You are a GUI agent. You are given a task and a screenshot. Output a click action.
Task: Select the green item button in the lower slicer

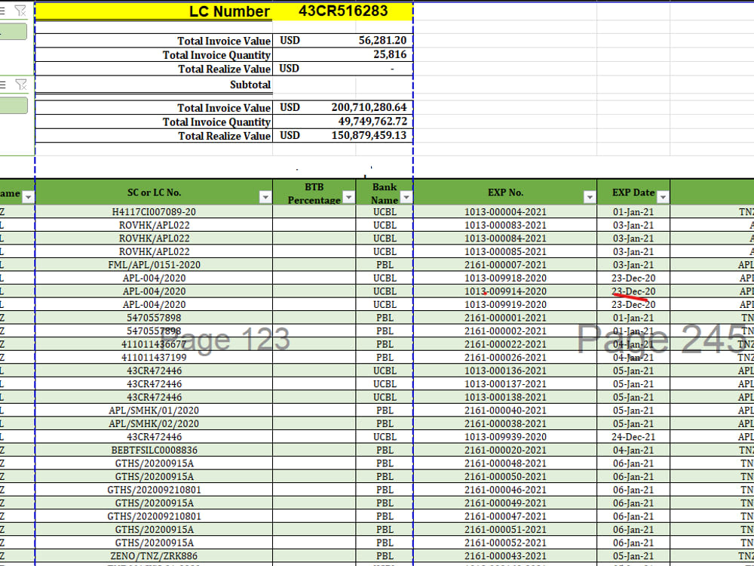[x=14, y=106]
